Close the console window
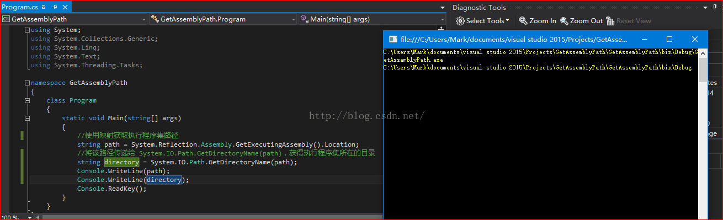Screen dimensions: 723x220 [695, 39]
